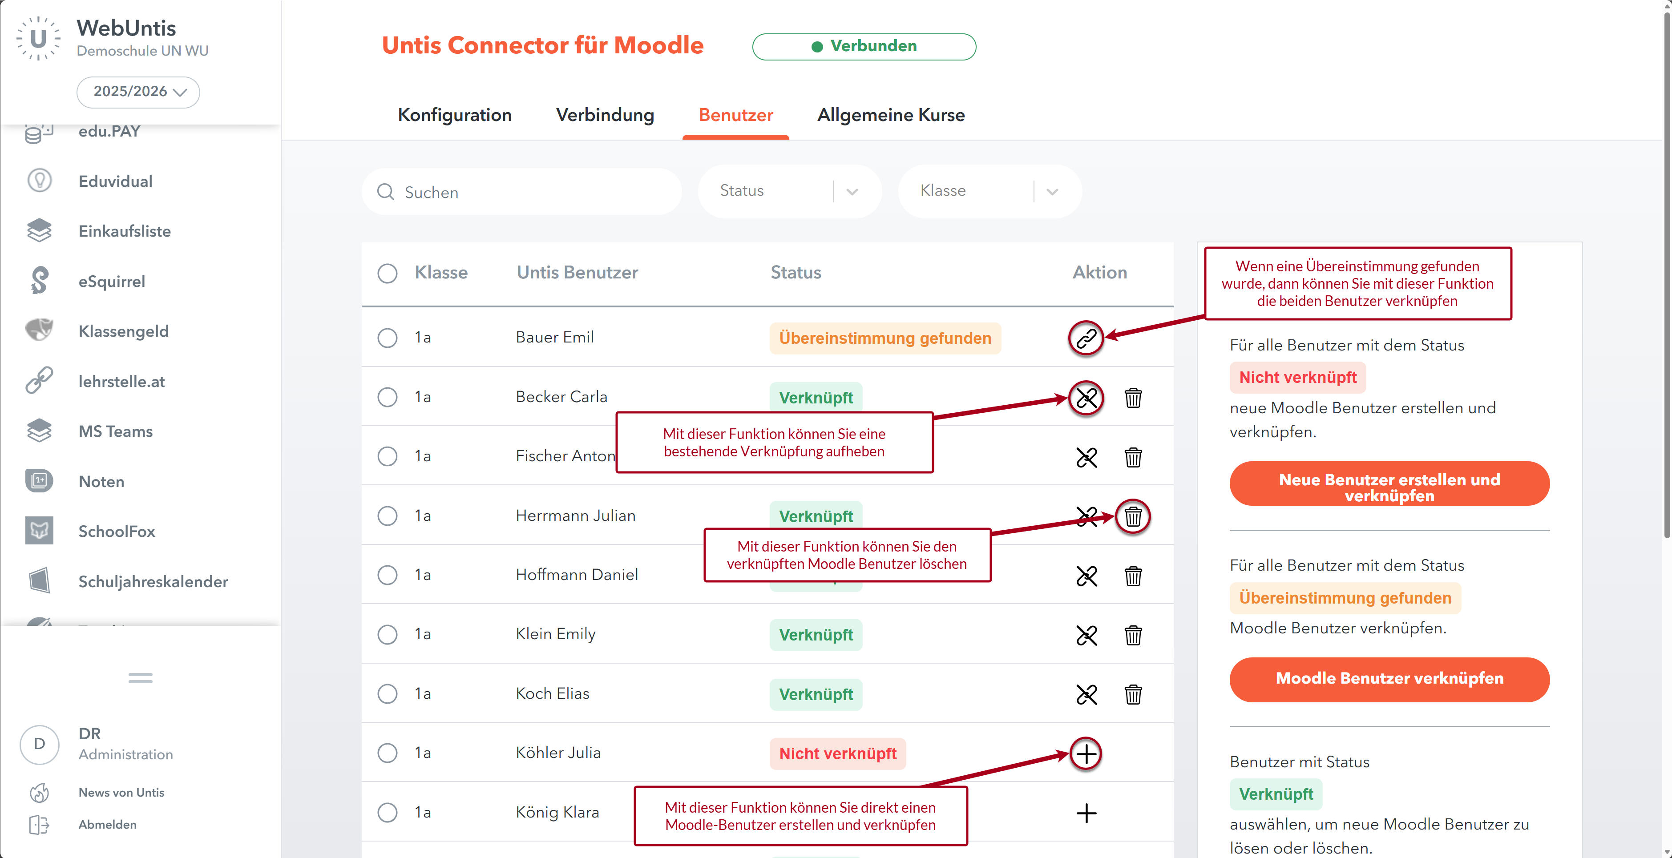
Task: Toggle the select-all checkbox in table header
Action: click(x=388, y=273)
